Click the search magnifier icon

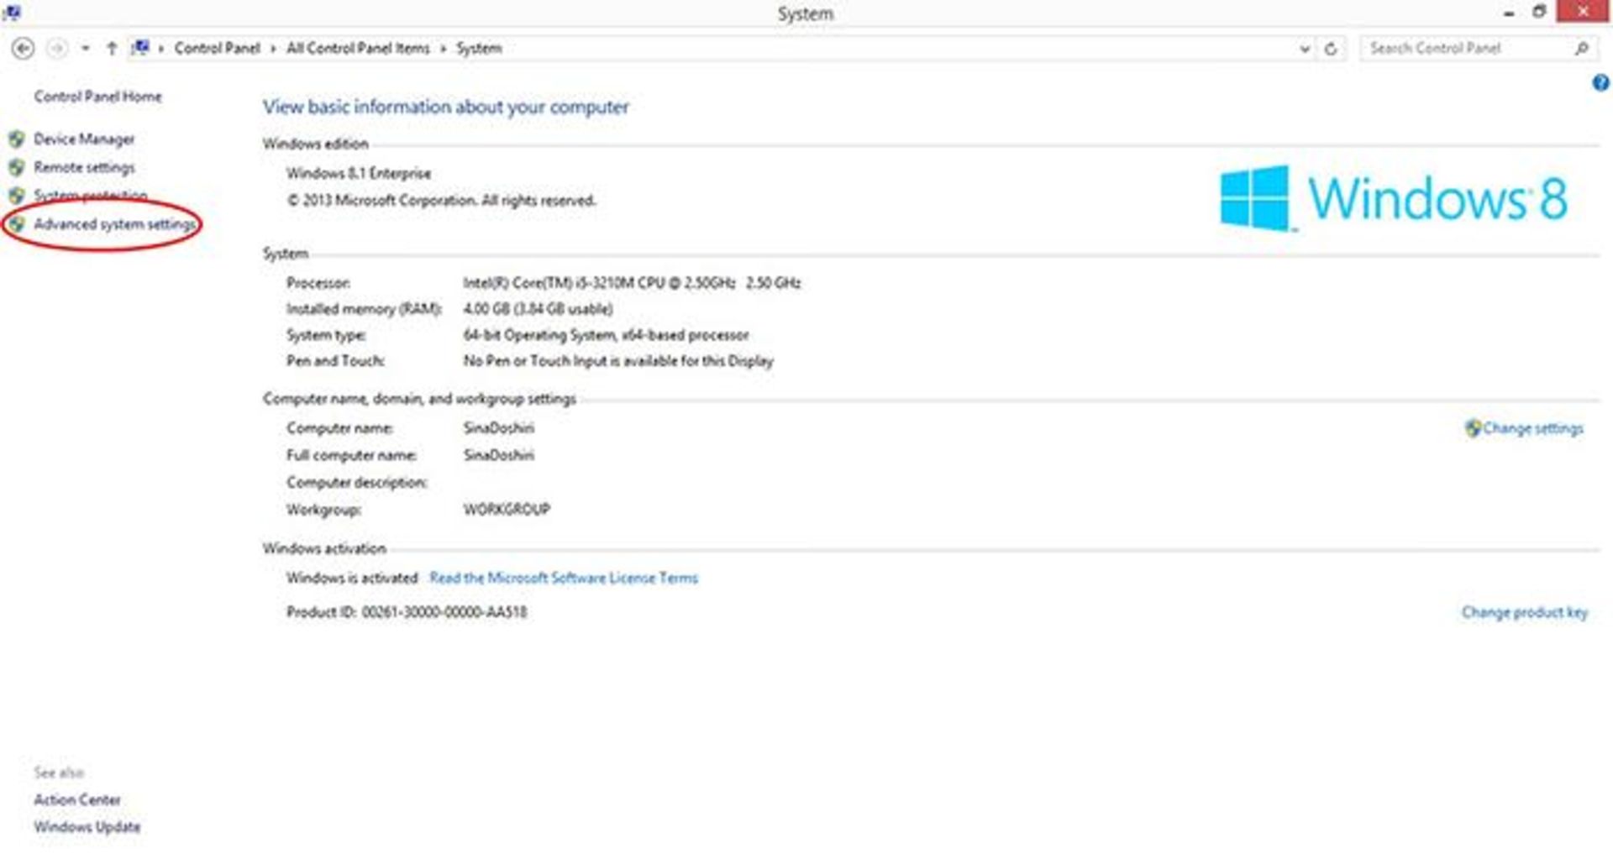(1581, 49)
